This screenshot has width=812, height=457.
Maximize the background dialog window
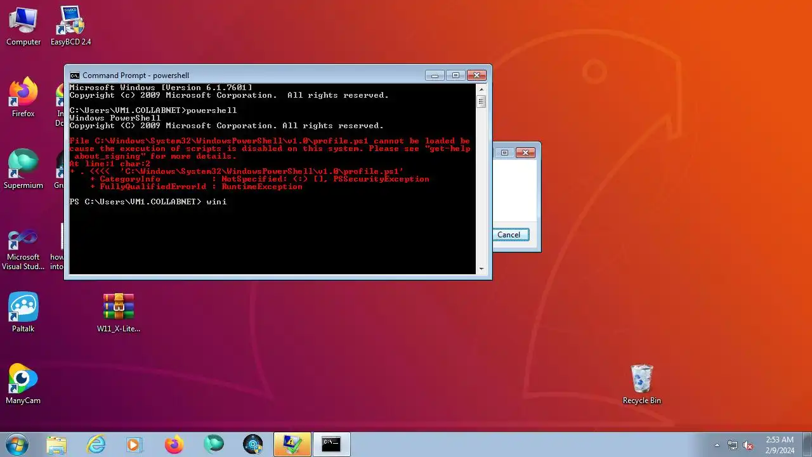[505, 152]
